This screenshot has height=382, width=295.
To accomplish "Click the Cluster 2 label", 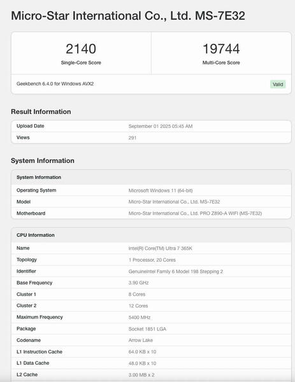I will pyautogui.click(x=27, y=306).
